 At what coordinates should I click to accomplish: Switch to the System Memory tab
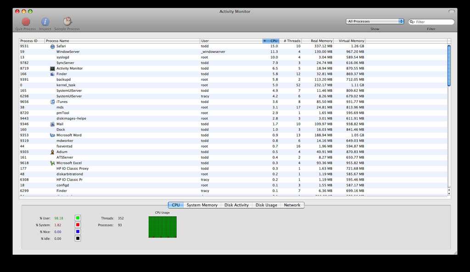pyautogui.click(x=202, y=205)
